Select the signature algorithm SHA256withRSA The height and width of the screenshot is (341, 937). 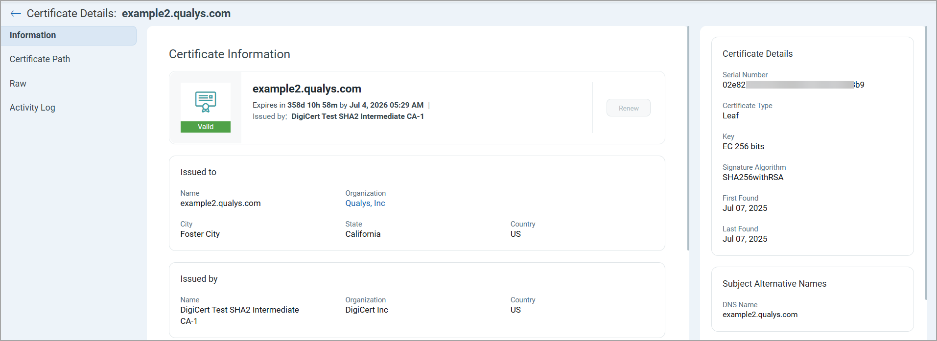[753, 178]
